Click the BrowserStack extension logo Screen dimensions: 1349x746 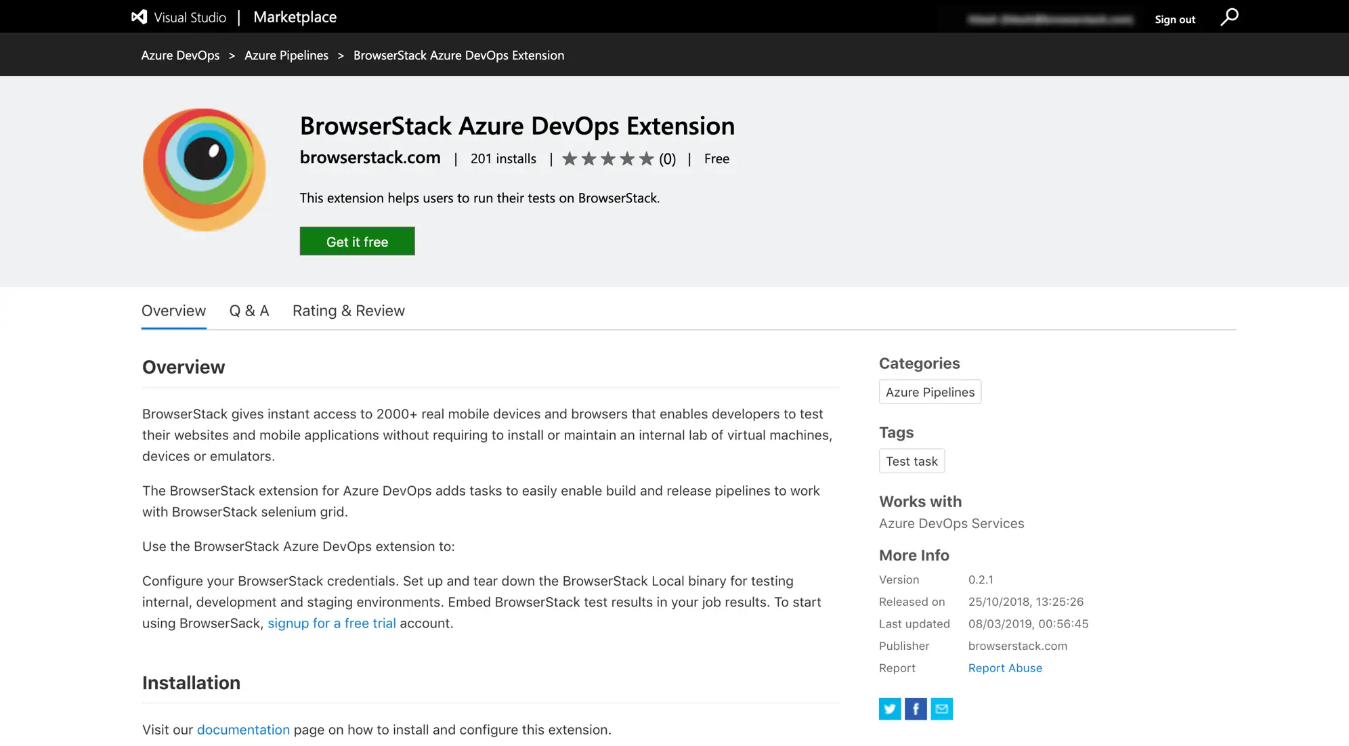tap(204, 169)
